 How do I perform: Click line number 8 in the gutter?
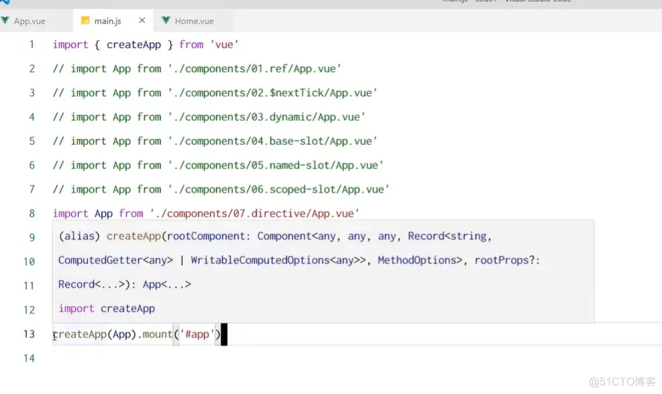(32, 213)
